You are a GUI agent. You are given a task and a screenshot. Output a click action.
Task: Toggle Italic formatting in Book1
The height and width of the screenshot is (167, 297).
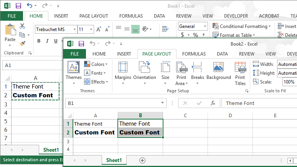tap(47, 41)
